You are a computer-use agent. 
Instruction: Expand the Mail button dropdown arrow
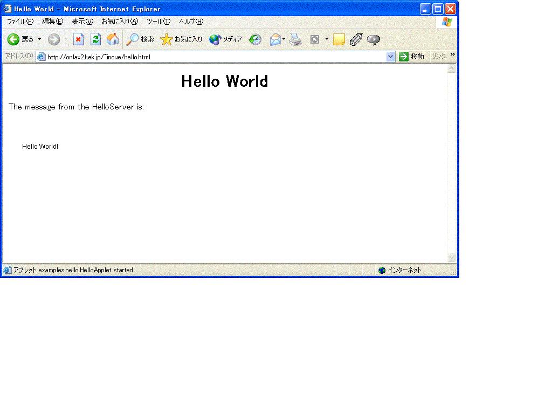point(284,39)
